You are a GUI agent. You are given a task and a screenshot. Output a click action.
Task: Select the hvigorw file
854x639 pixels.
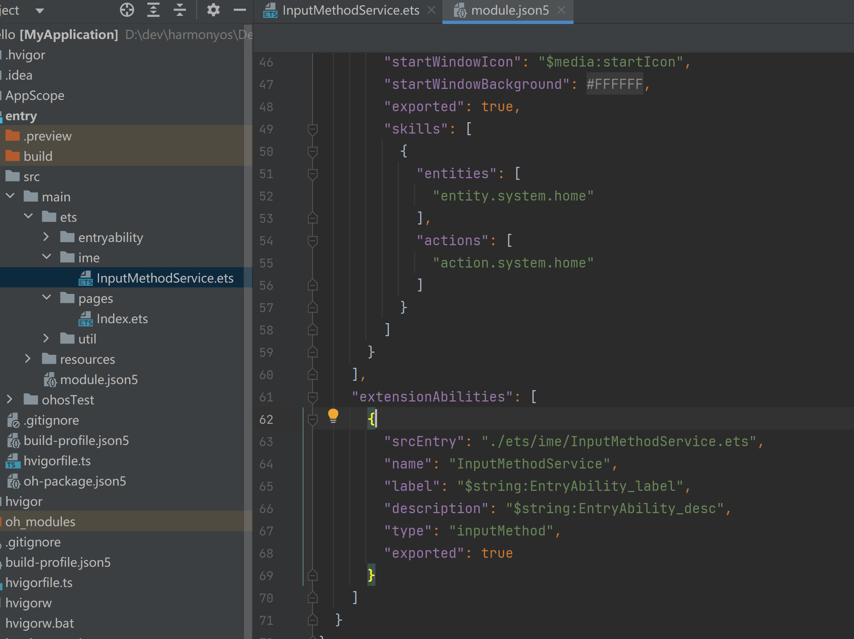pos(28,602)
